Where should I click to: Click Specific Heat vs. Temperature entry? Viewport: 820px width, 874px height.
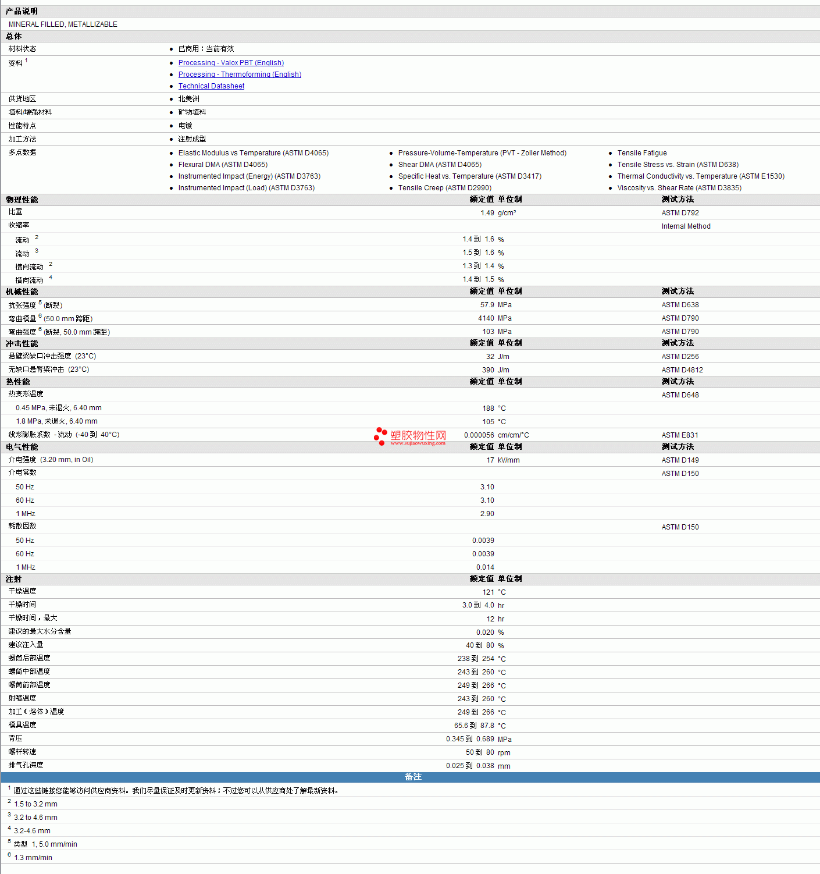click(x=470, y=176)
